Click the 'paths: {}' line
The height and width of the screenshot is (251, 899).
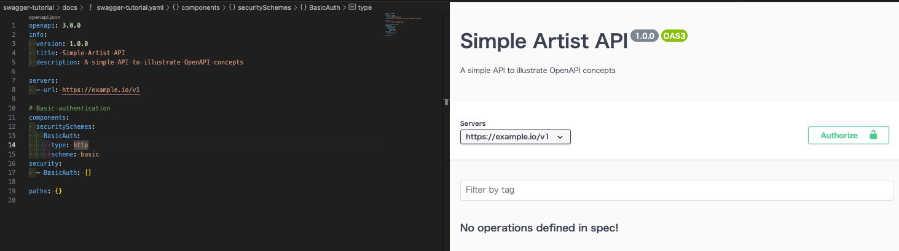coord(45,191)
